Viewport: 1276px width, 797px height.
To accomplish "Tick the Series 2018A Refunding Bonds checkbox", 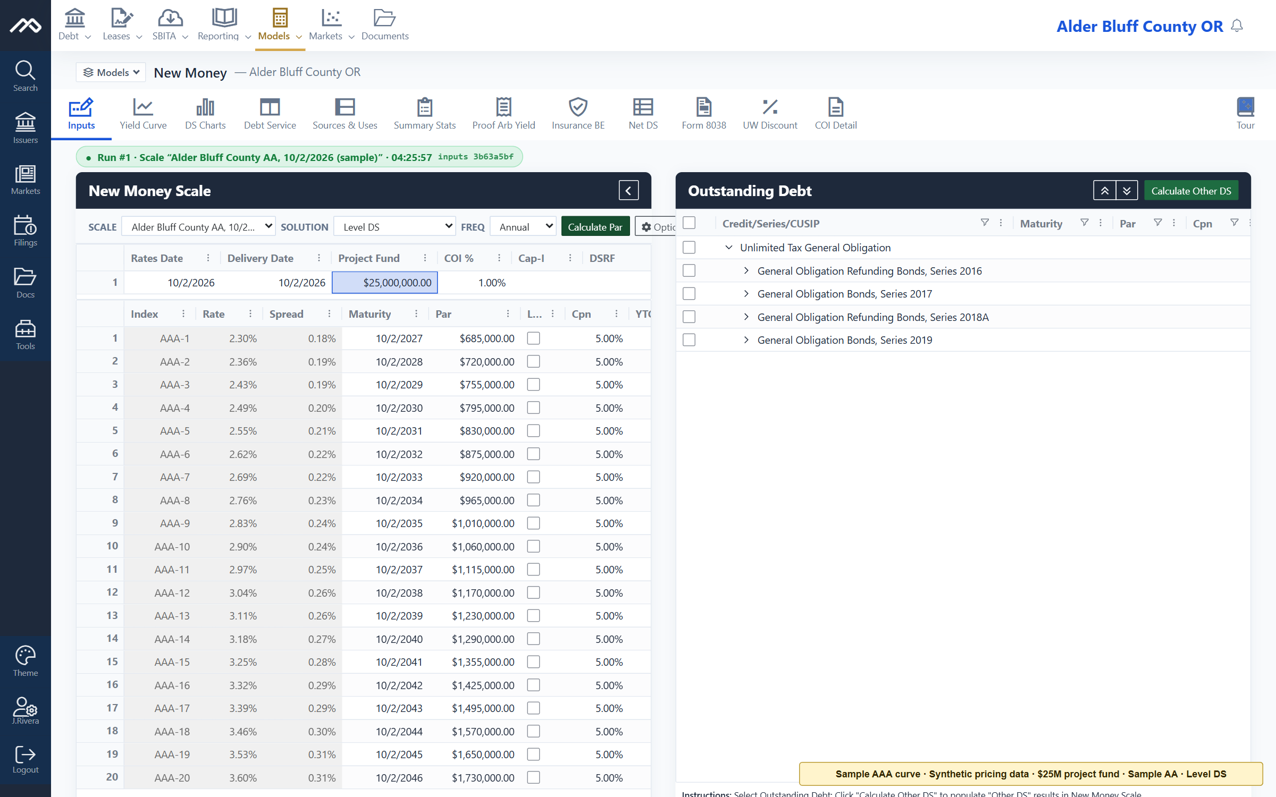I will click(689, 317).
